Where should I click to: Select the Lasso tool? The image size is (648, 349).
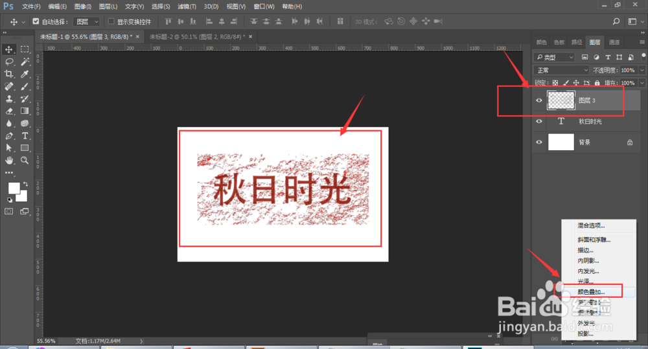click(x=8, y=62)
